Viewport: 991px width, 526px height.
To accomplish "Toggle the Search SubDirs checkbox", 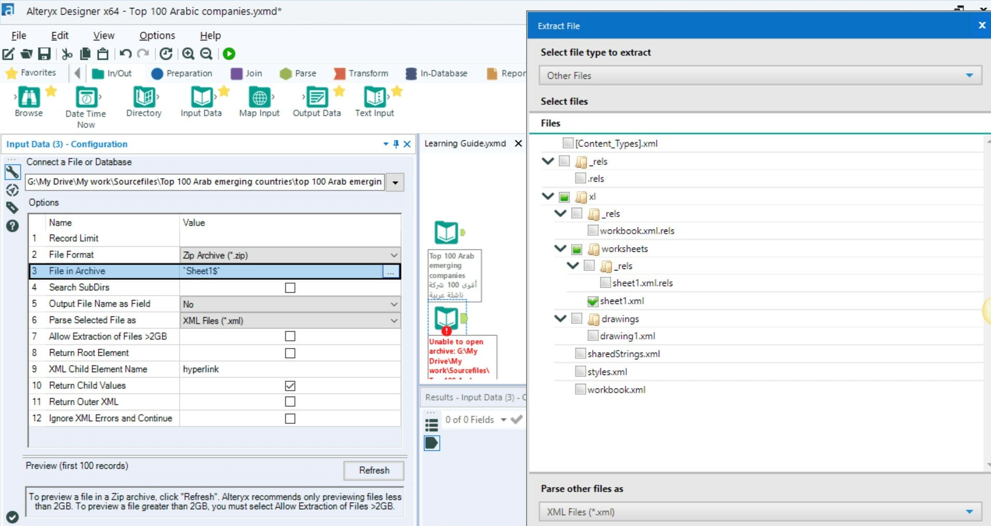I will tap(290, 288).
